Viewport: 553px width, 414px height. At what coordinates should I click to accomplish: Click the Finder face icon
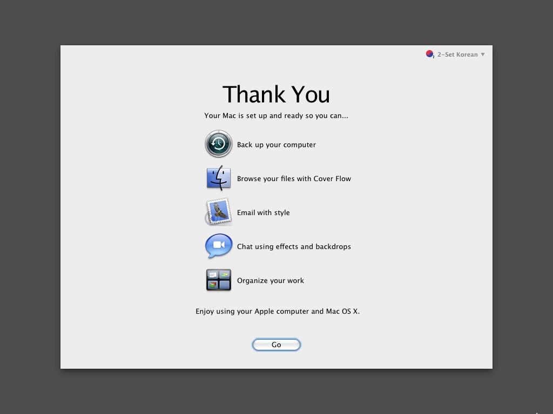tap(219, 178)
